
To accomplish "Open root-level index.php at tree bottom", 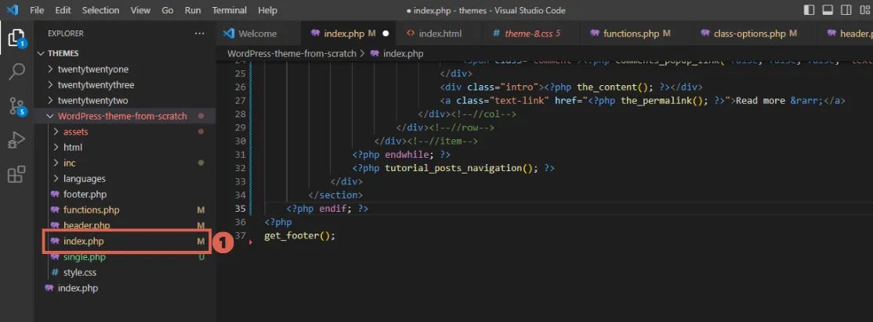I will point(78,288).
